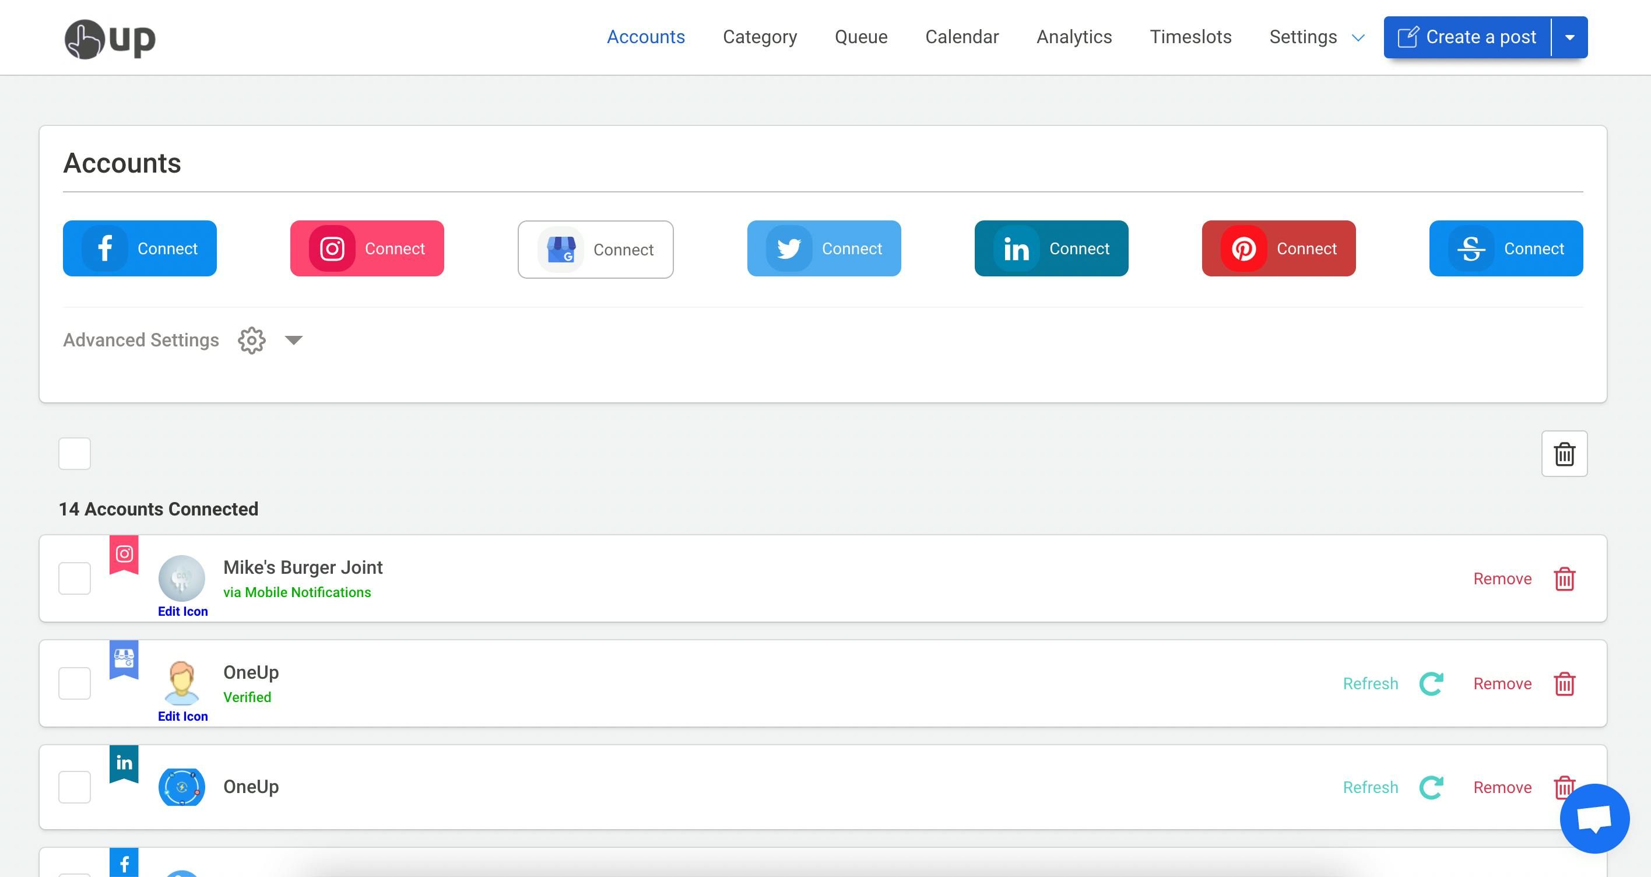Open the live chat bubble
This screenshot has height=877, width=1651.
click(x=1594, y=819)
